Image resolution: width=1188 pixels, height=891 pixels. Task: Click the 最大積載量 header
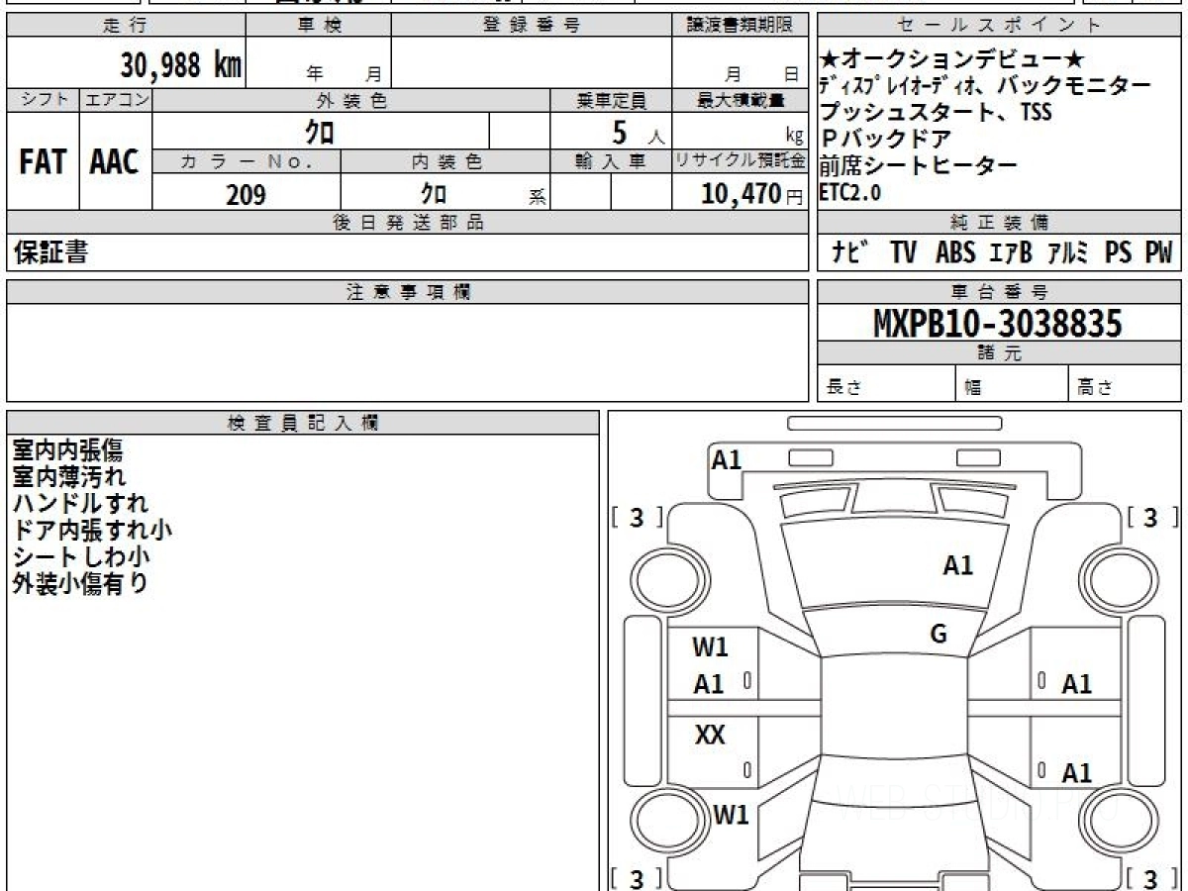pyautogui.click(x=740, y=100)
